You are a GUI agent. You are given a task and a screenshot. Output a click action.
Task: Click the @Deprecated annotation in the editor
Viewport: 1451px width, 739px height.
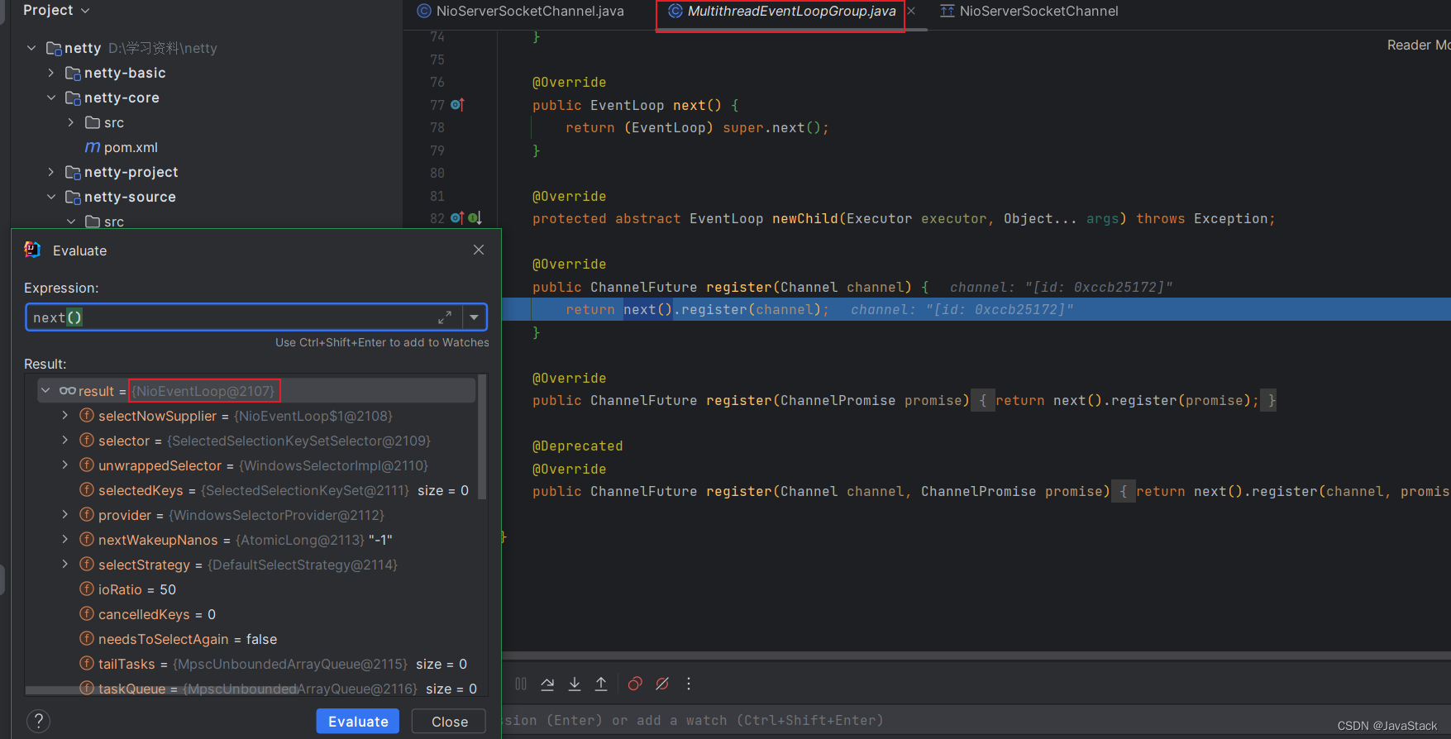pos(578,446)
